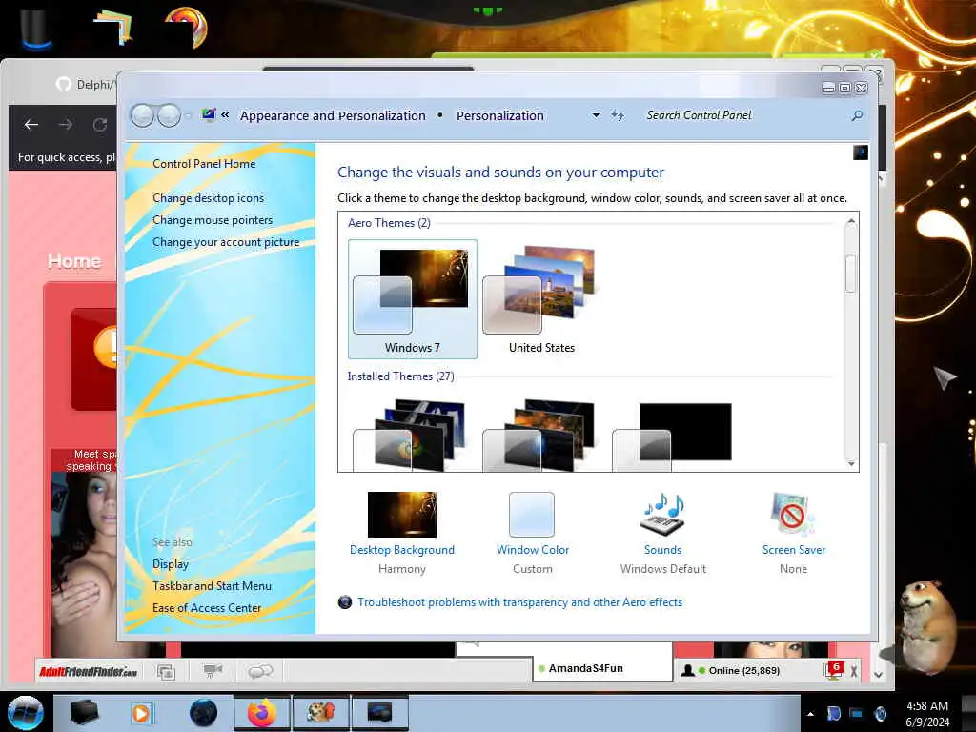Screen dimensions: 976x732
Task: Click the windows icon in the chat bar
Action: [x=166, y=672]
